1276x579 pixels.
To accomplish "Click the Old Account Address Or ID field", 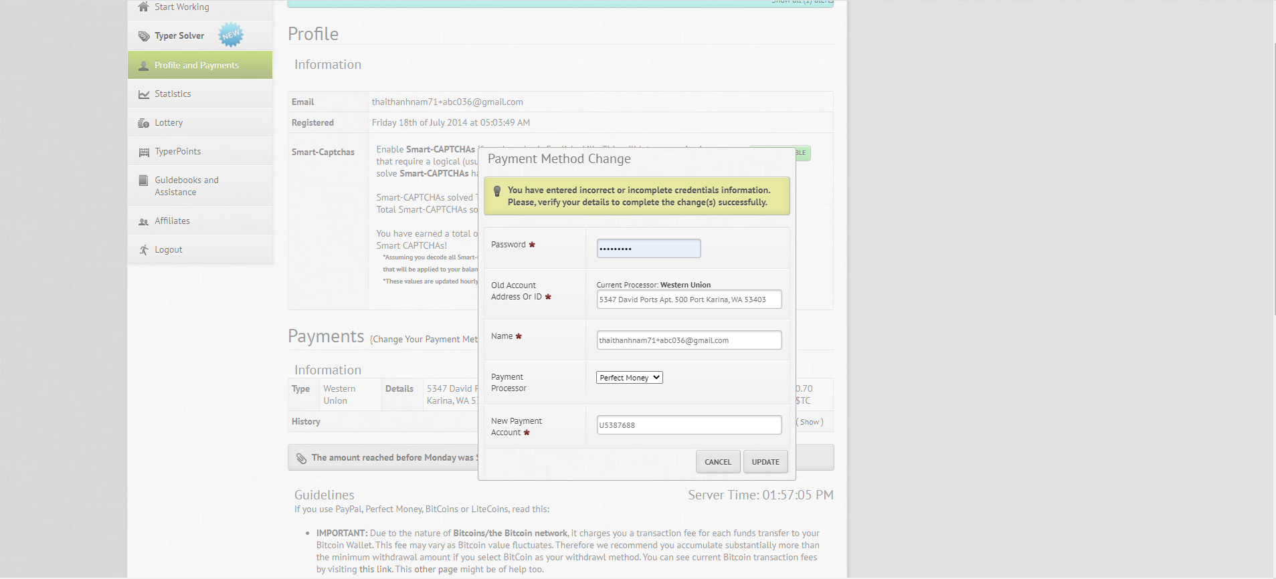I will click(689, 300).
